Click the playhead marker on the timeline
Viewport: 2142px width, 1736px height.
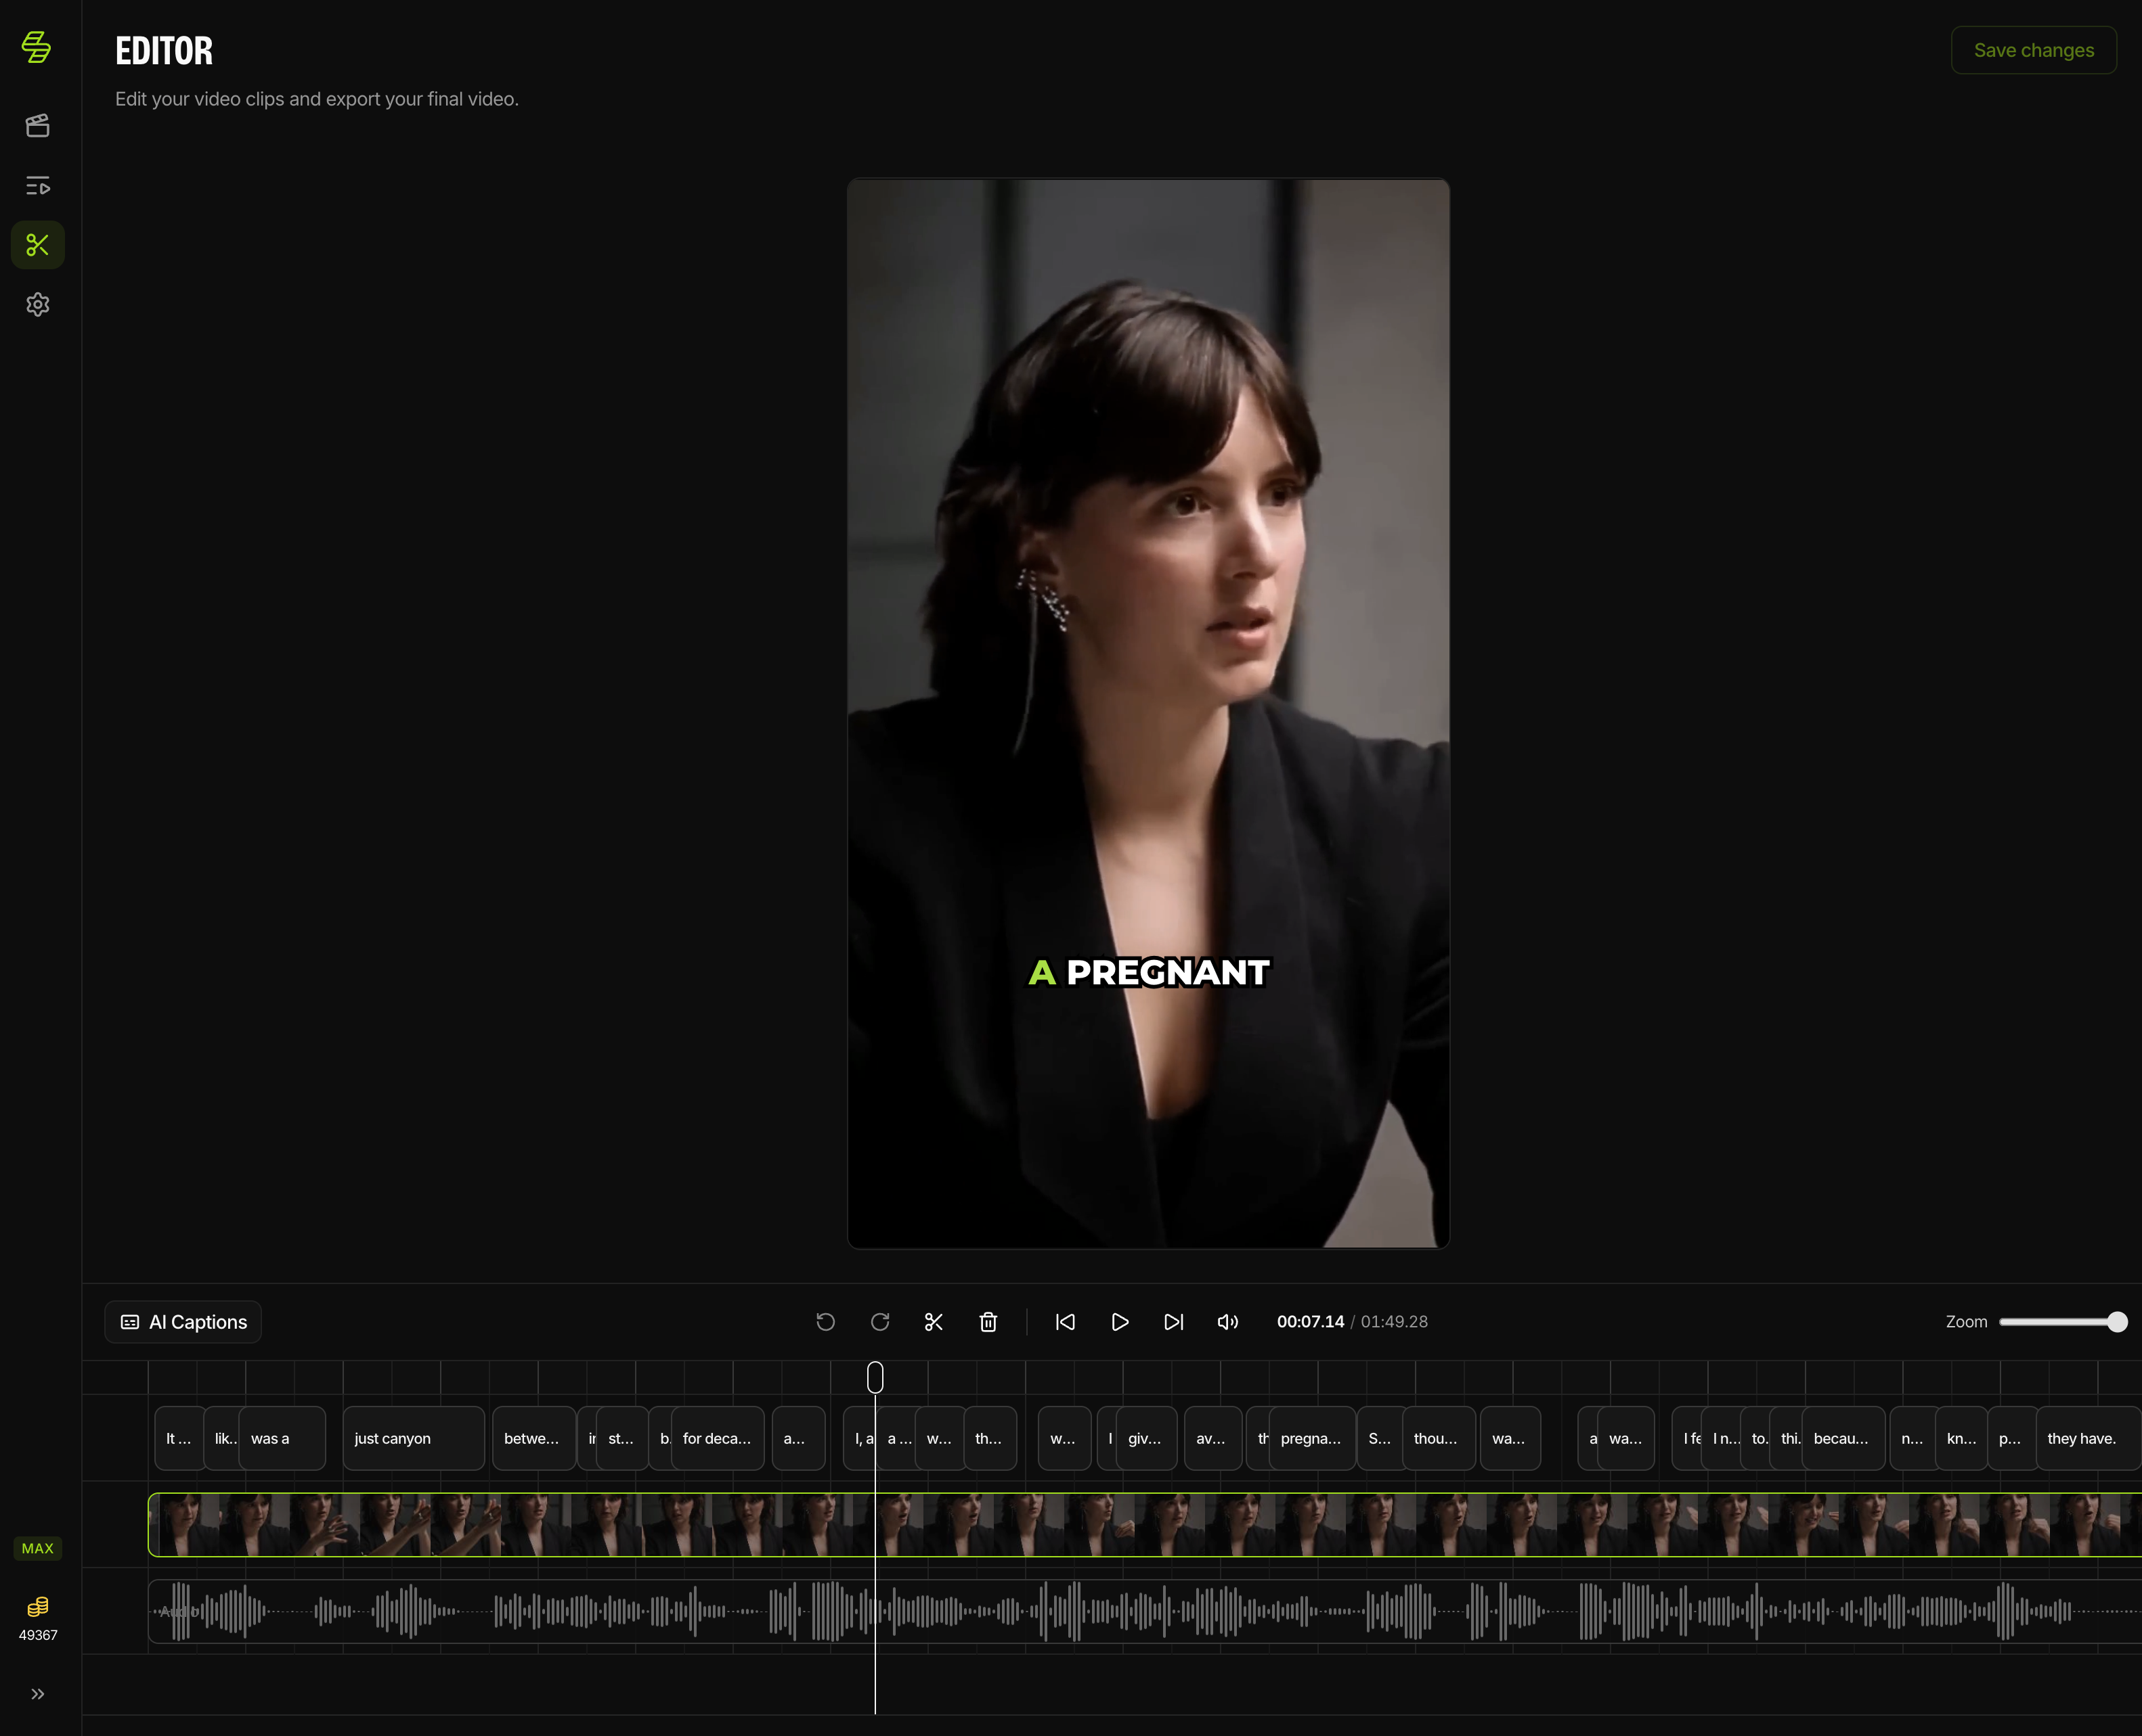pyautogui.click(x=875, y=1377)
